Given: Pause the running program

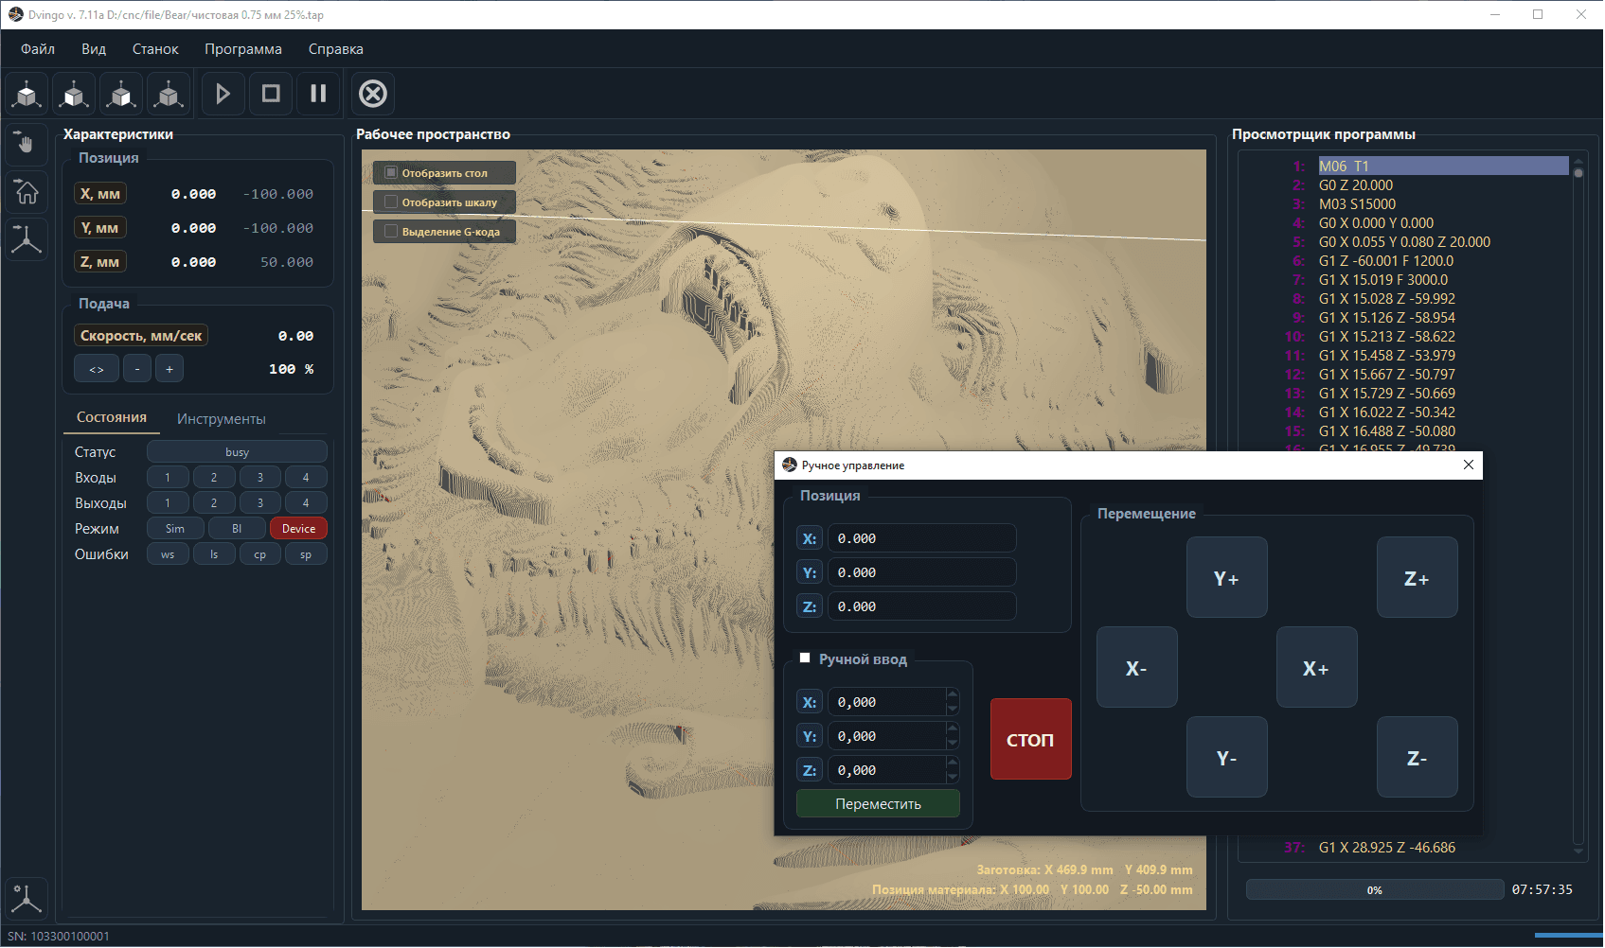Looking at the screenshot, I should point(318,94).
